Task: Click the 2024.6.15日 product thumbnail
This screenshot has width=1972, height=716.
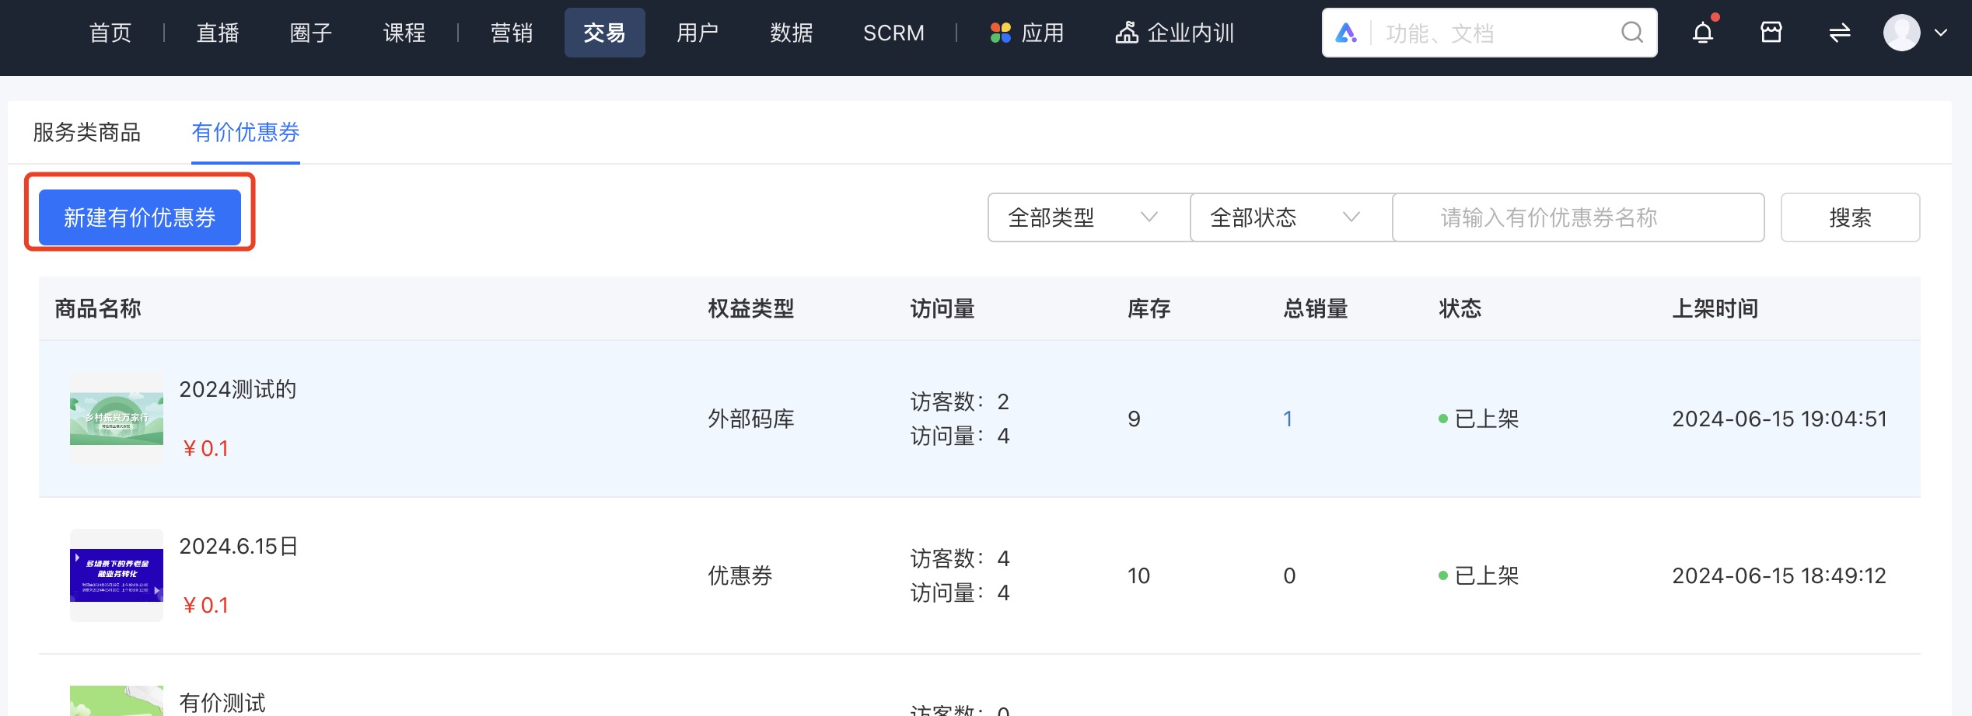Action: click(x=117, y=575)
